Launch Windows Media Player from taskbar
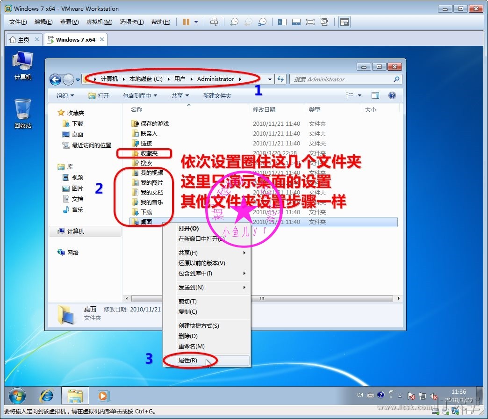 pyautogui.click(x=102, y=396)
